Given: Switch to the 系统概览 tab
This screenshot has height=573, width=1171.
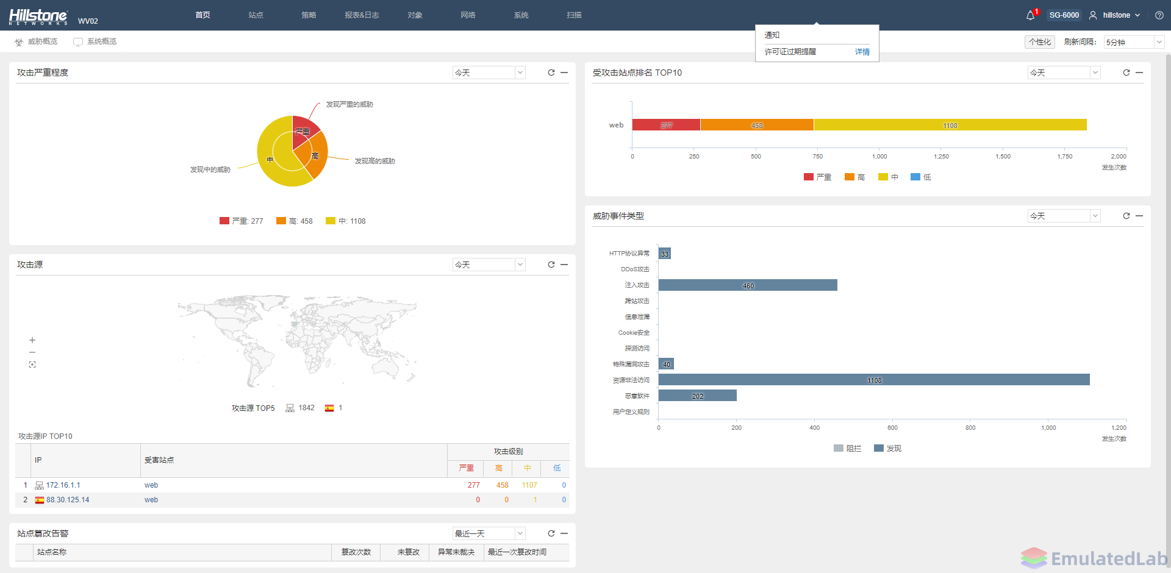Looking at the screenshot, I should pos(95,41).
